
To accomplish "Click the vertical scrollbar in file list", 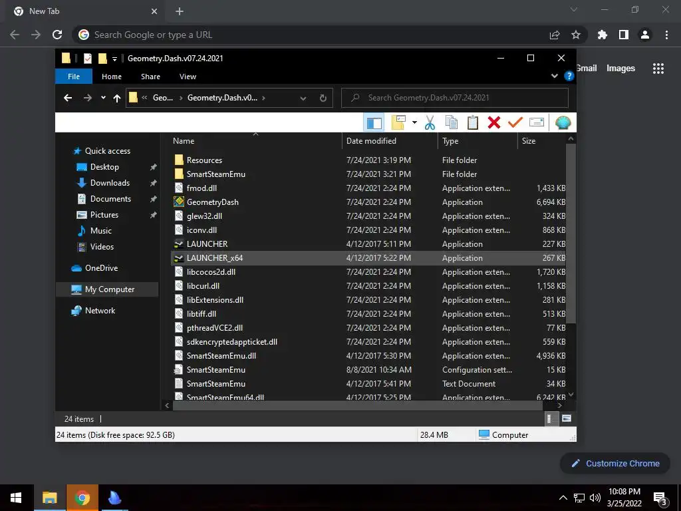I will (571, 234).
